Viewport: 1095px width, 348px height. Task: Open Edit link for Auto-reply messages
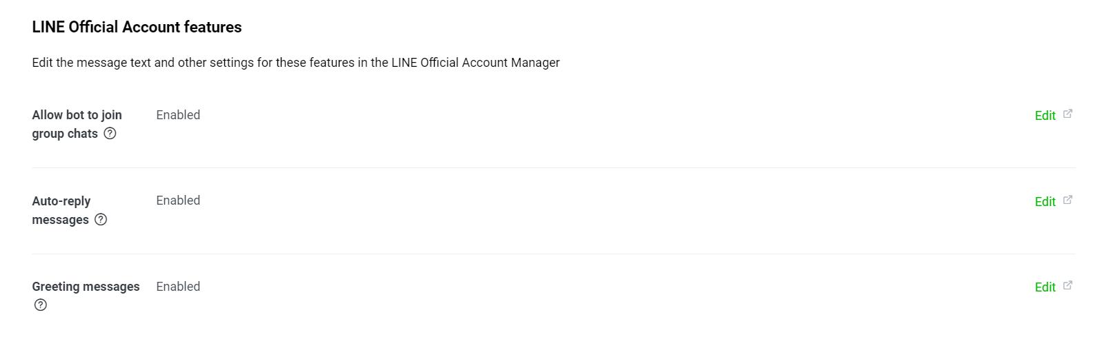pyautogui.click(x=1045, y=202)
